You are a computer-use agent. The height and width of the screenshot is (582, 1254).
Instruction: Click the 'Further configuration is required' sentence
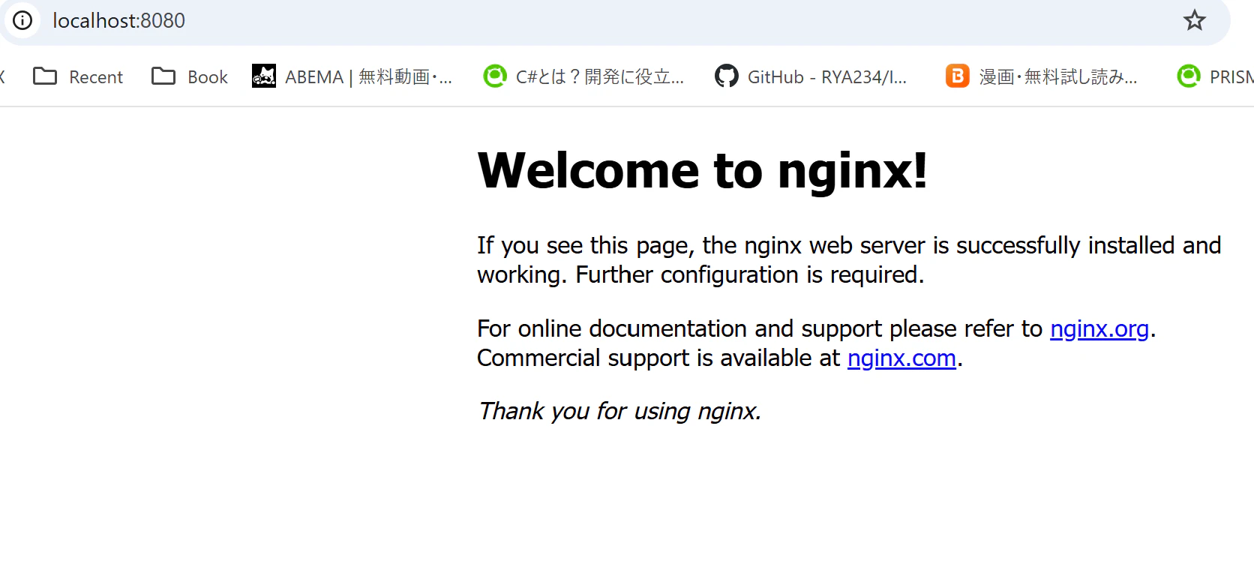click(749, 274)
